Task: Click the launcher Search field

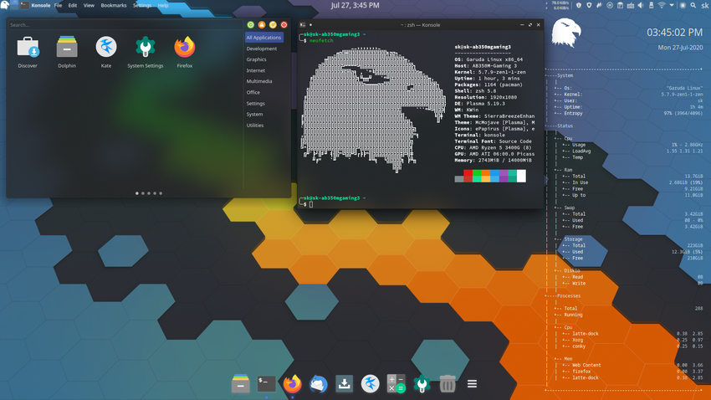Action: tap(125, 25)
